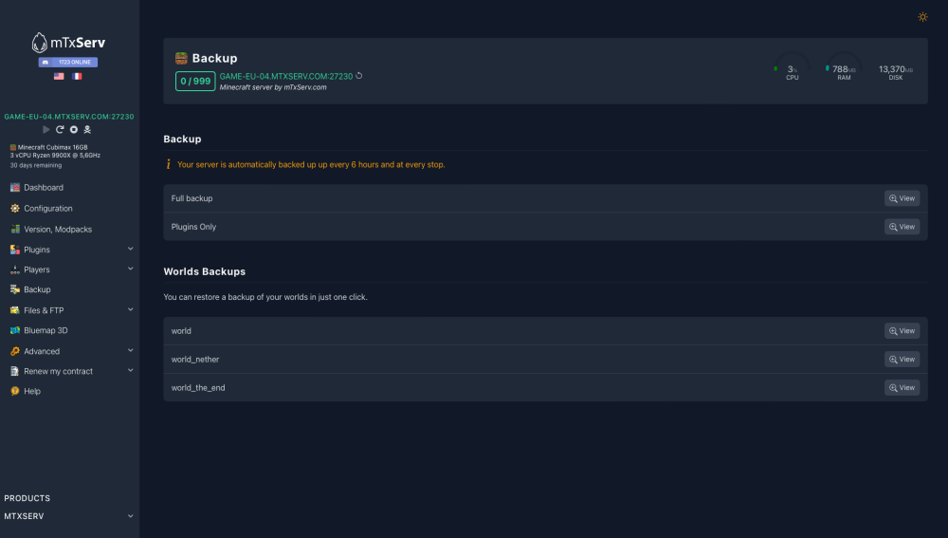
Task: Restart the server with the reload icon
Action: 60,129
